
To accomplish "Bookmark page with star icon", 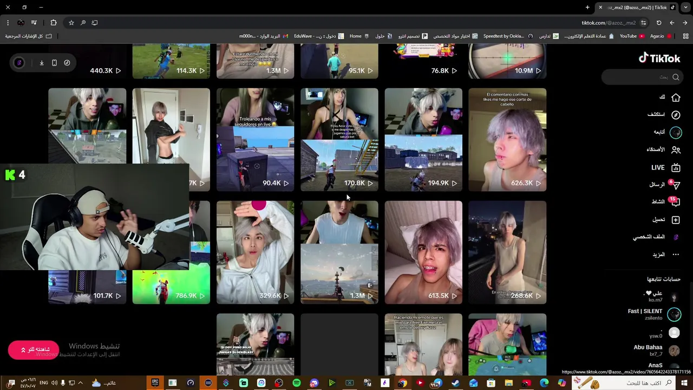I will point(71,23).
